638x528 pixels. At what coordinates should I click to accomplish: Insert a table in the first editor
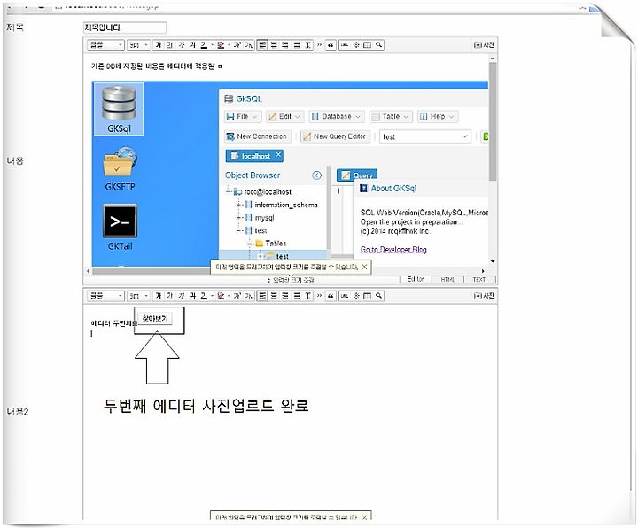click(x=367, y=45)
